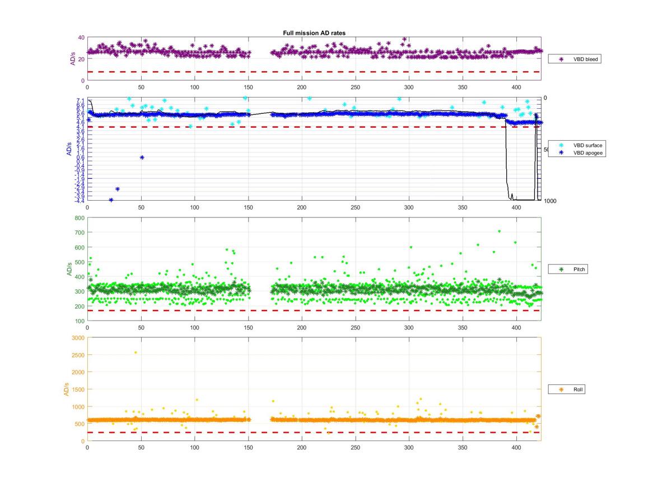Select the VBD surface legend entry

pyautogui.click(x=577, y=145)
